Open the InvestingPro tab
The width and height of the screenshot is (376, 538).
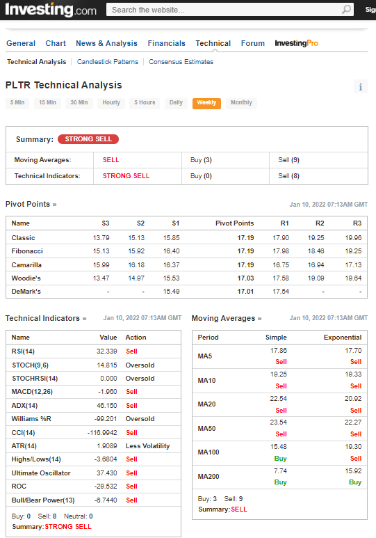(297, 43)
